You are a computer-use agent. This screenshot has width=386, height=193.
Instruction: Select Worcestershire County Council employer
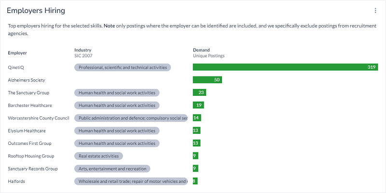click(39, 118)
